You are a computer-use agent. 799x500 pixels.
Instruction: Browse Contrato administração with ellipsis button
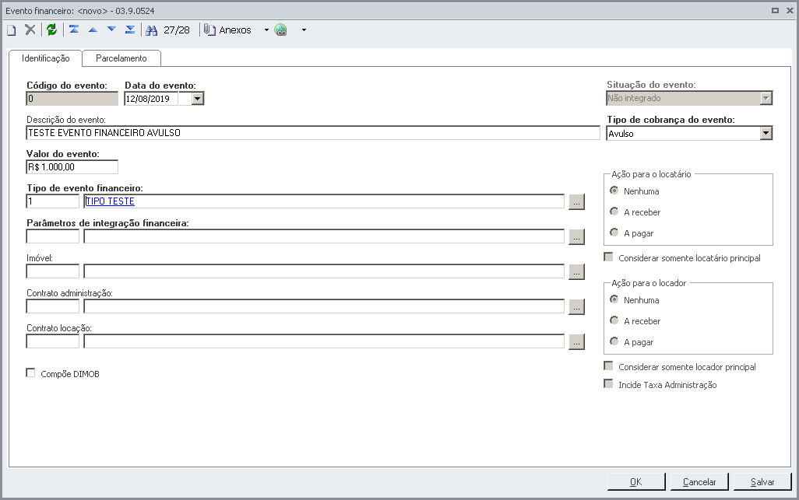576,307
